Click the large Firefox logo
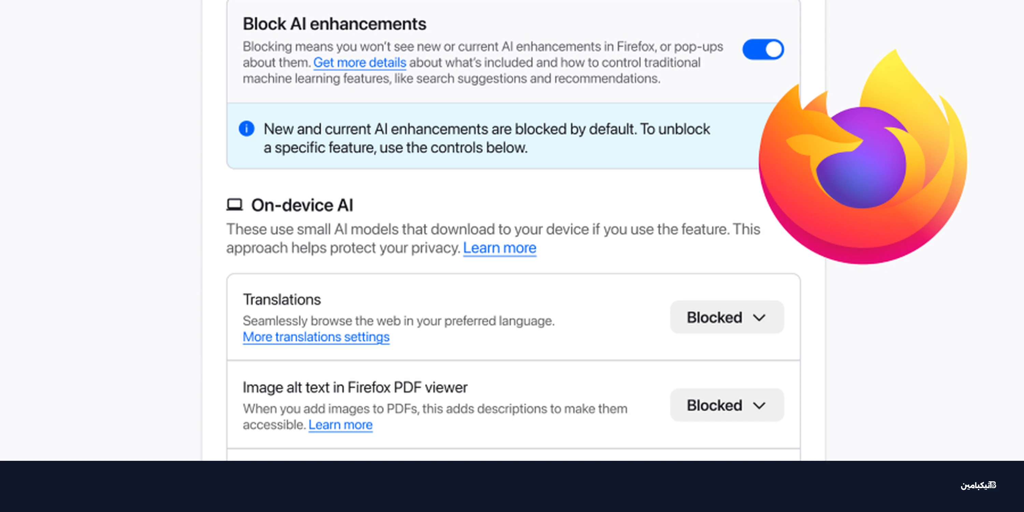Image resolution: width=1024 pixels, height=512 pixels. coord(863,159)
